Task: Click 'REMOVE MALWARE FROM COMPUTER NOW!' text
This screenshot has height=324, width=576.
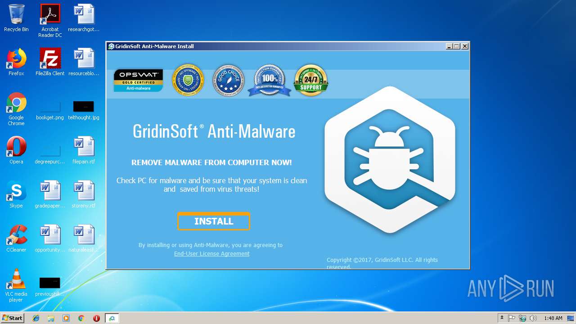Action: (211, 162)
